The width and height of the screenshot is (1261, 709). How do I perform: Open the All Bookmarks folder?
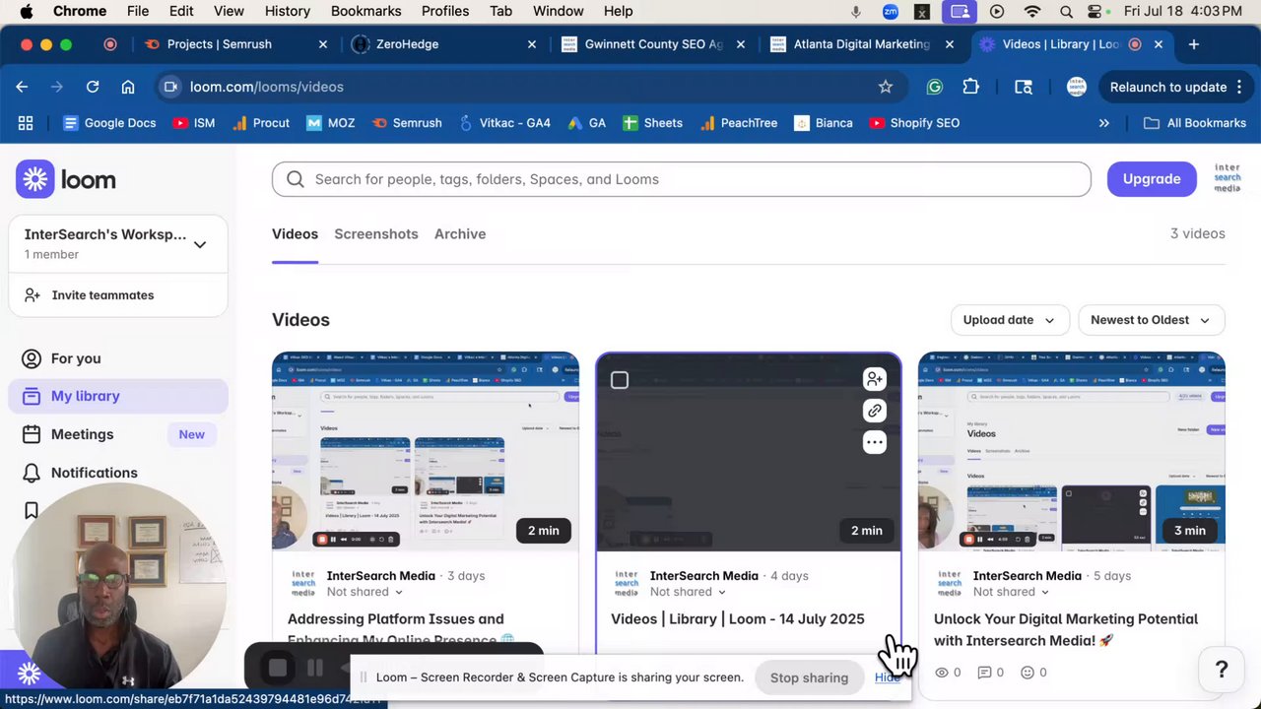pos(1195,123)
